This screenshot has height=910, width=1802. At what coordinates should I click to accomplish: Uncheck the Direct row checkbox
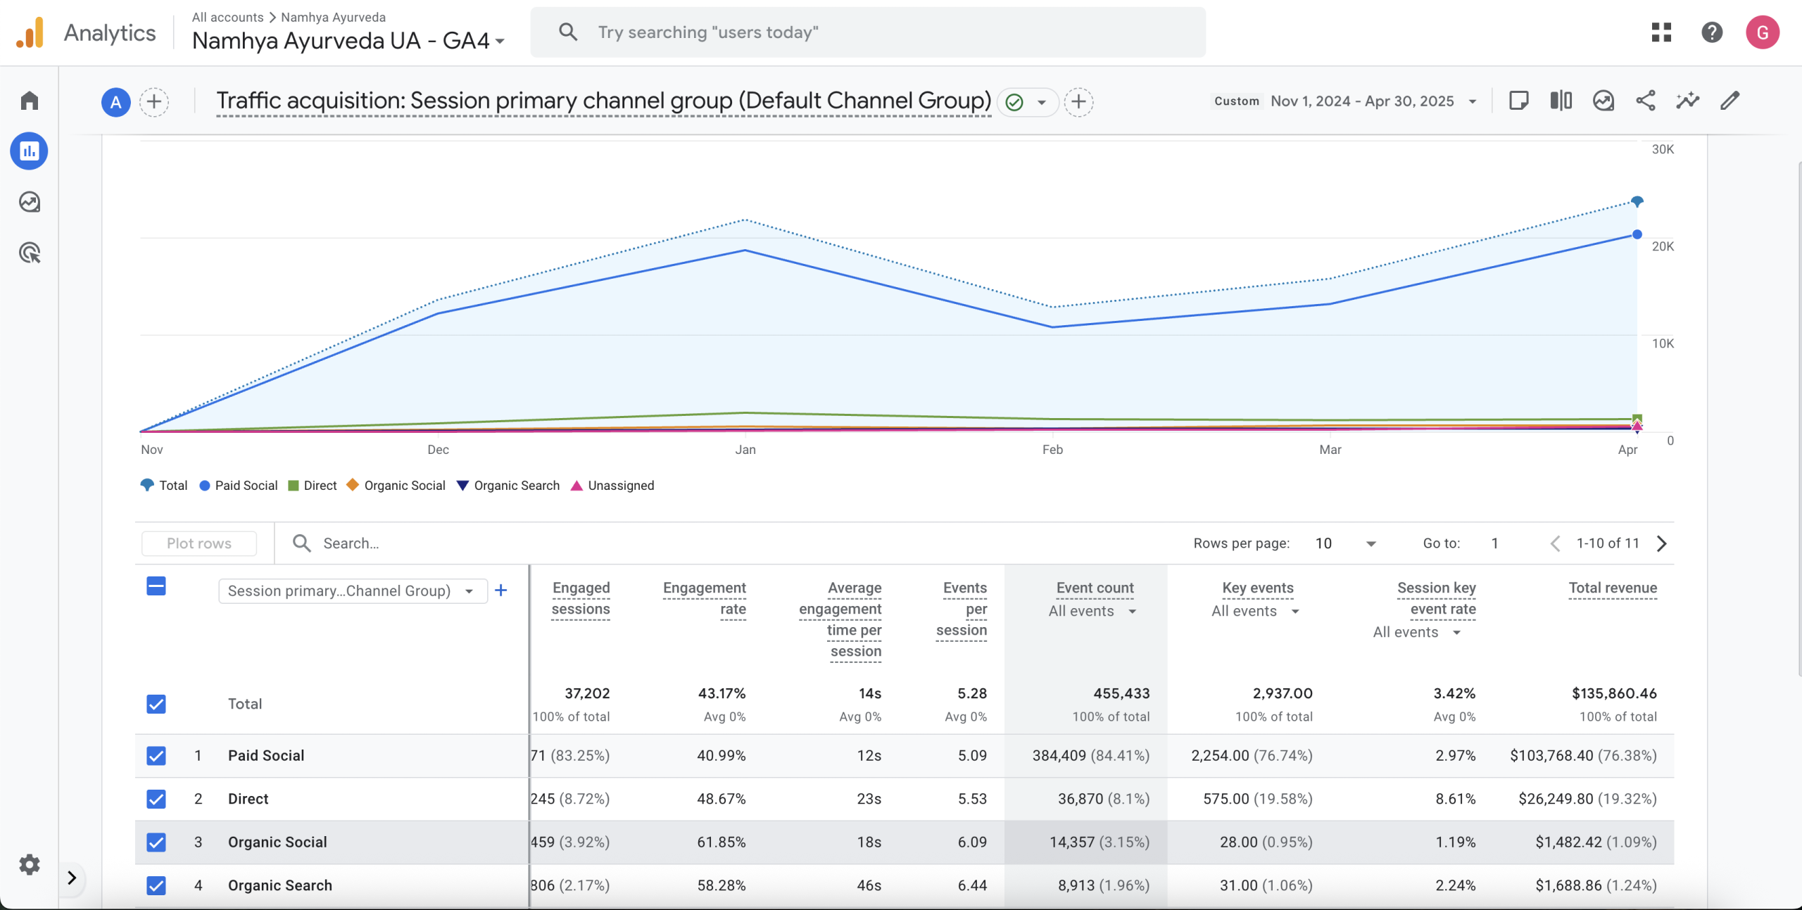(156, 799)
